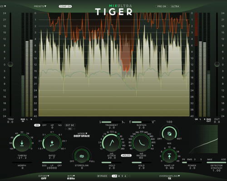Click the RMS label on the Power slider

click(x=189, y=159)
